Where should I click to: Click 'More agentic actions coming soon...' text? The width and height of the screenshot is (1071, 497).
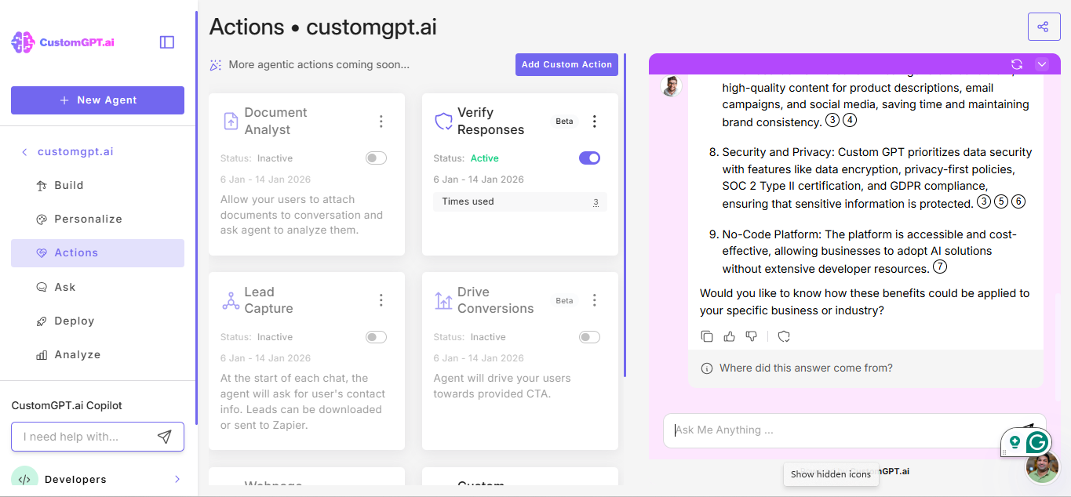[319, 65]
